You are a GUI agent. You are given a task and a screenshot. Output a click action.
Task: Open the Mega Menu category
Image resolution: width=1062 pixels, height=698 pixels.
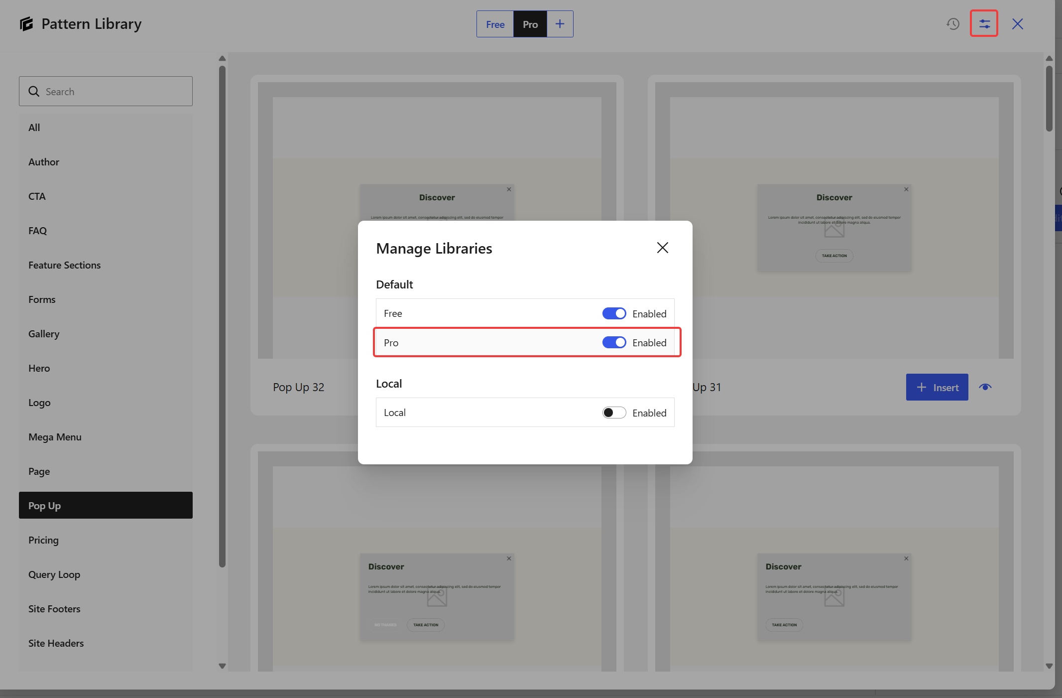[x=106, y=437]
